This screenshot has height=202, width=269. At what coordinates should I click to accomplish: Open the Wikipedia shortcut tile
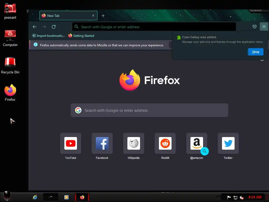tap(134, 143)
